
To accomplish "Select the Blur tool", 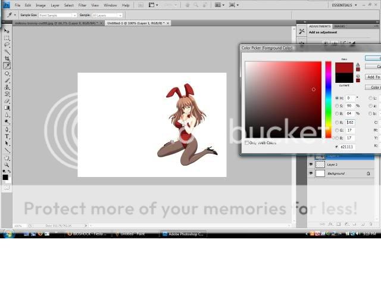I will pyautogui.click(x=7, y=115).
